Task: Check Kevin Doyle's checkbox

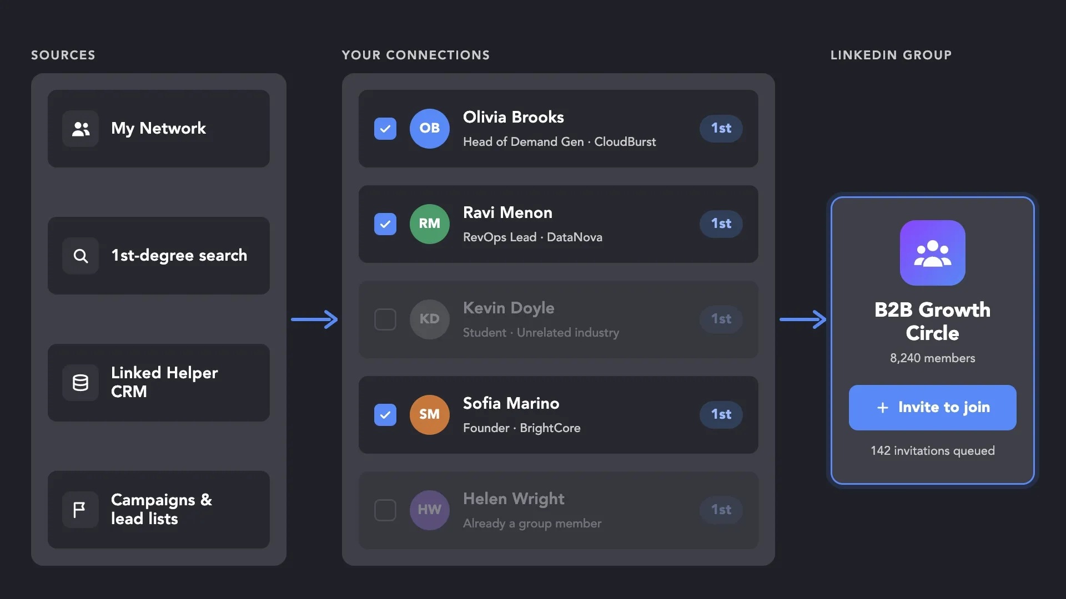Action: 385,319
